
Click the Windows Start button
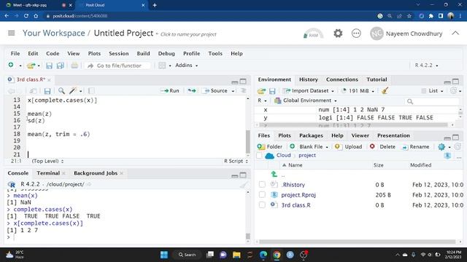coord(164,255)
